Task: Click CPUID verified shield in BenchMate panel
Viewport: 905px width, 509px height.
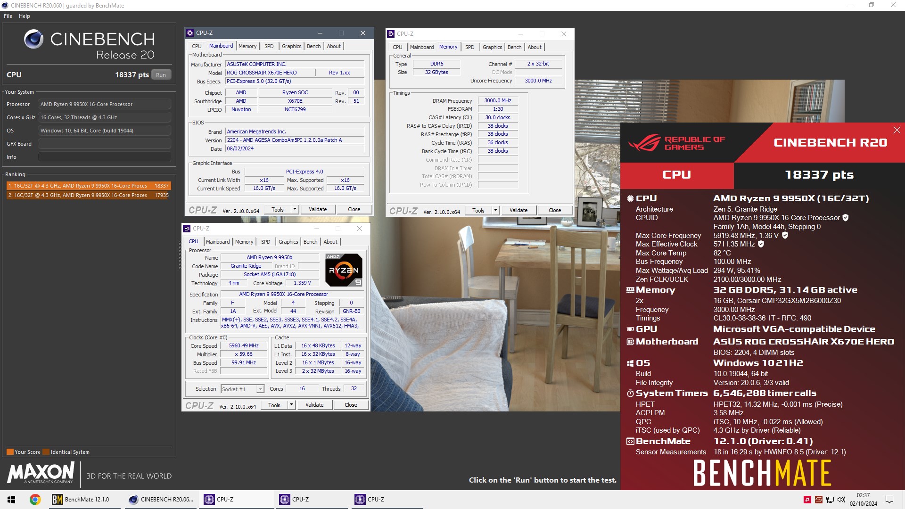Action: pyautogui.click(x=846, y=218)
